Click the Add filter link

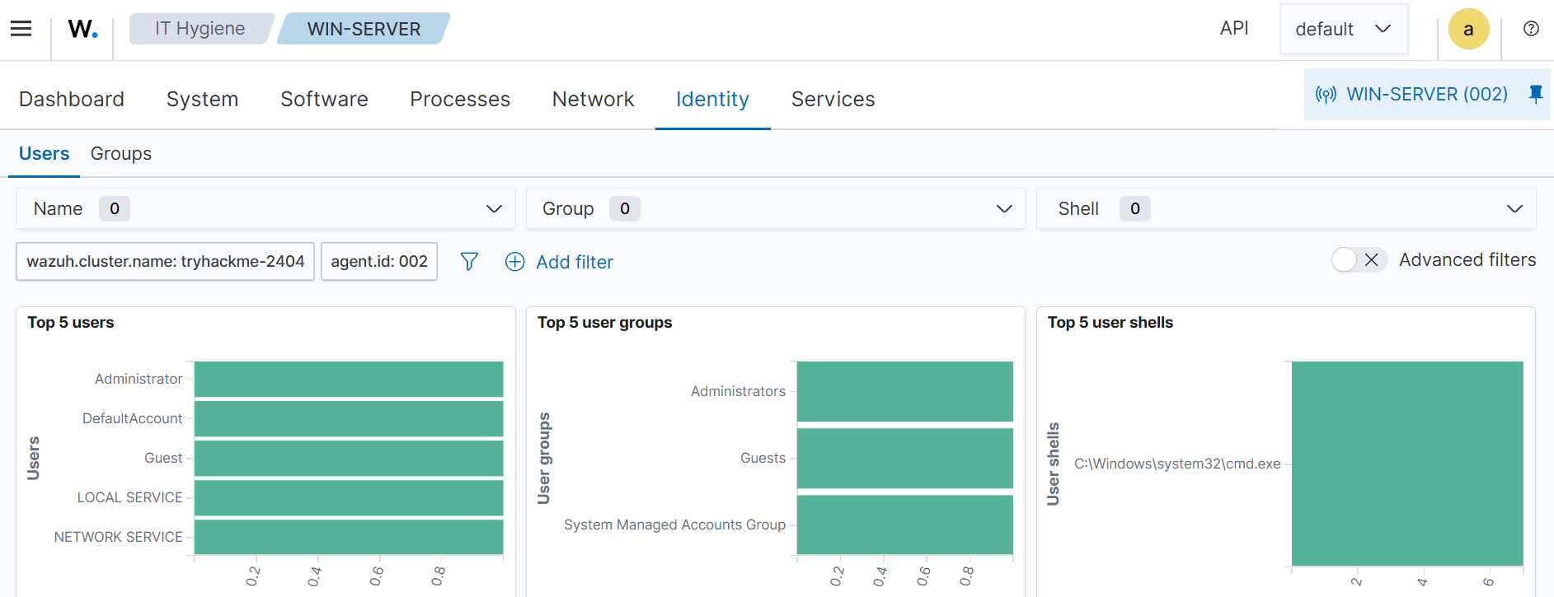(x=575, y=262)
